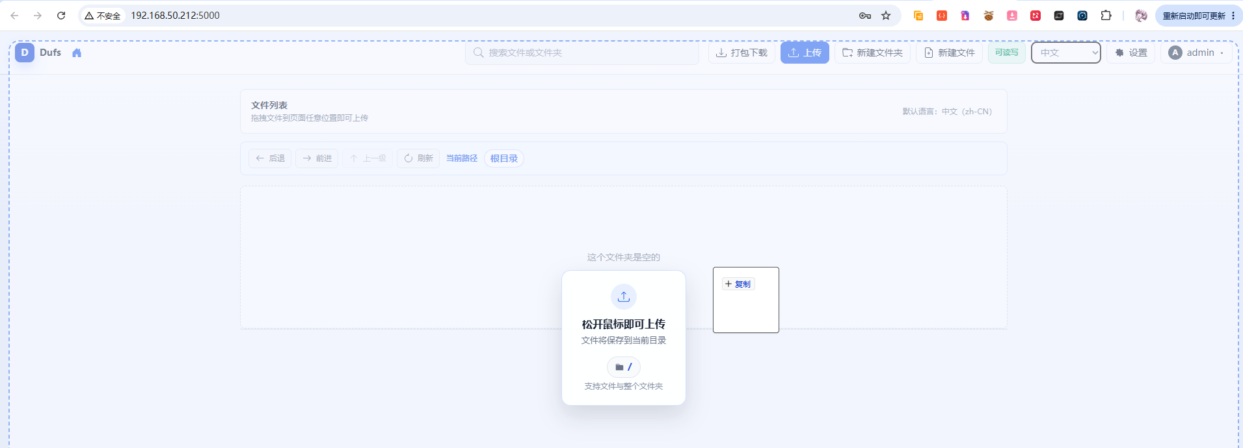The width and height of the screenshot is (1243, 448).
Task: Select the address bar URL 192.168.50.212:5000
Action: (175, 16)
